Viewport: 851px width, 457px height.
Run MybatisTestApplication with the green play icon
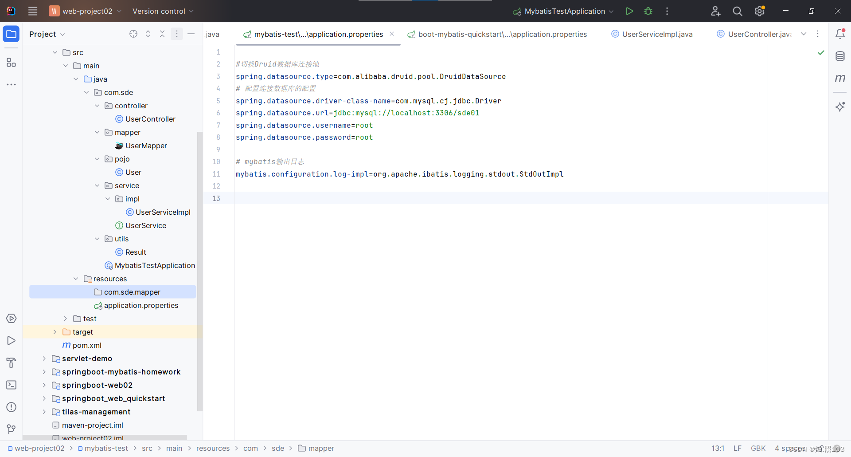coord(629,11)
